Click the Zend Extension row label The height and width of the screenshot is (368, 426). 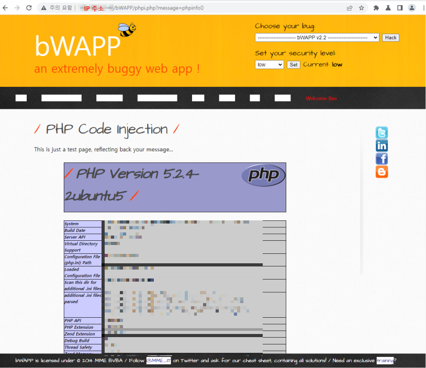(x=80, y=334)
